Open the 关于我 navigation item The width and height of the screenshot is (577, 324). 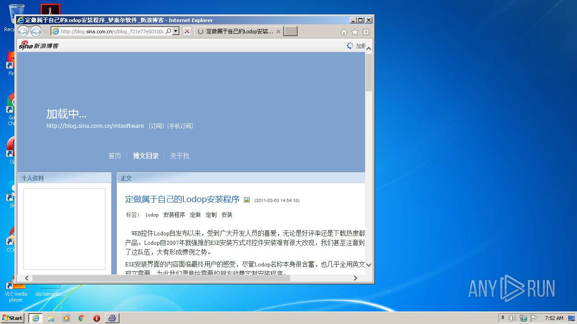click(179, 156)
